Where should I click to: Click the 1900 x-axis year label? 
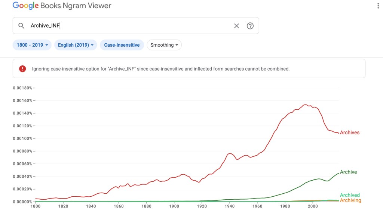174,206
